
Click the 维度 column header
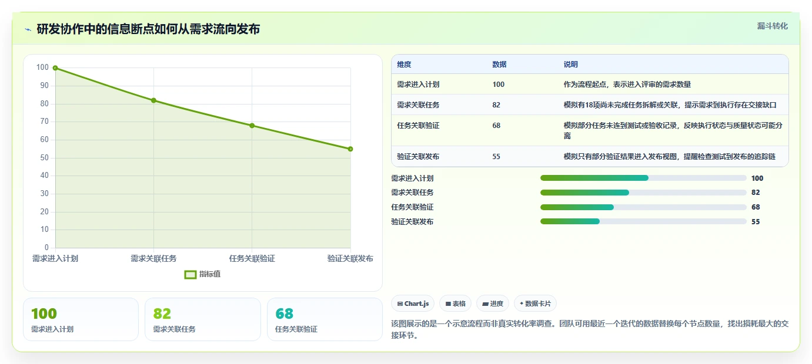(x=405, y=65)
